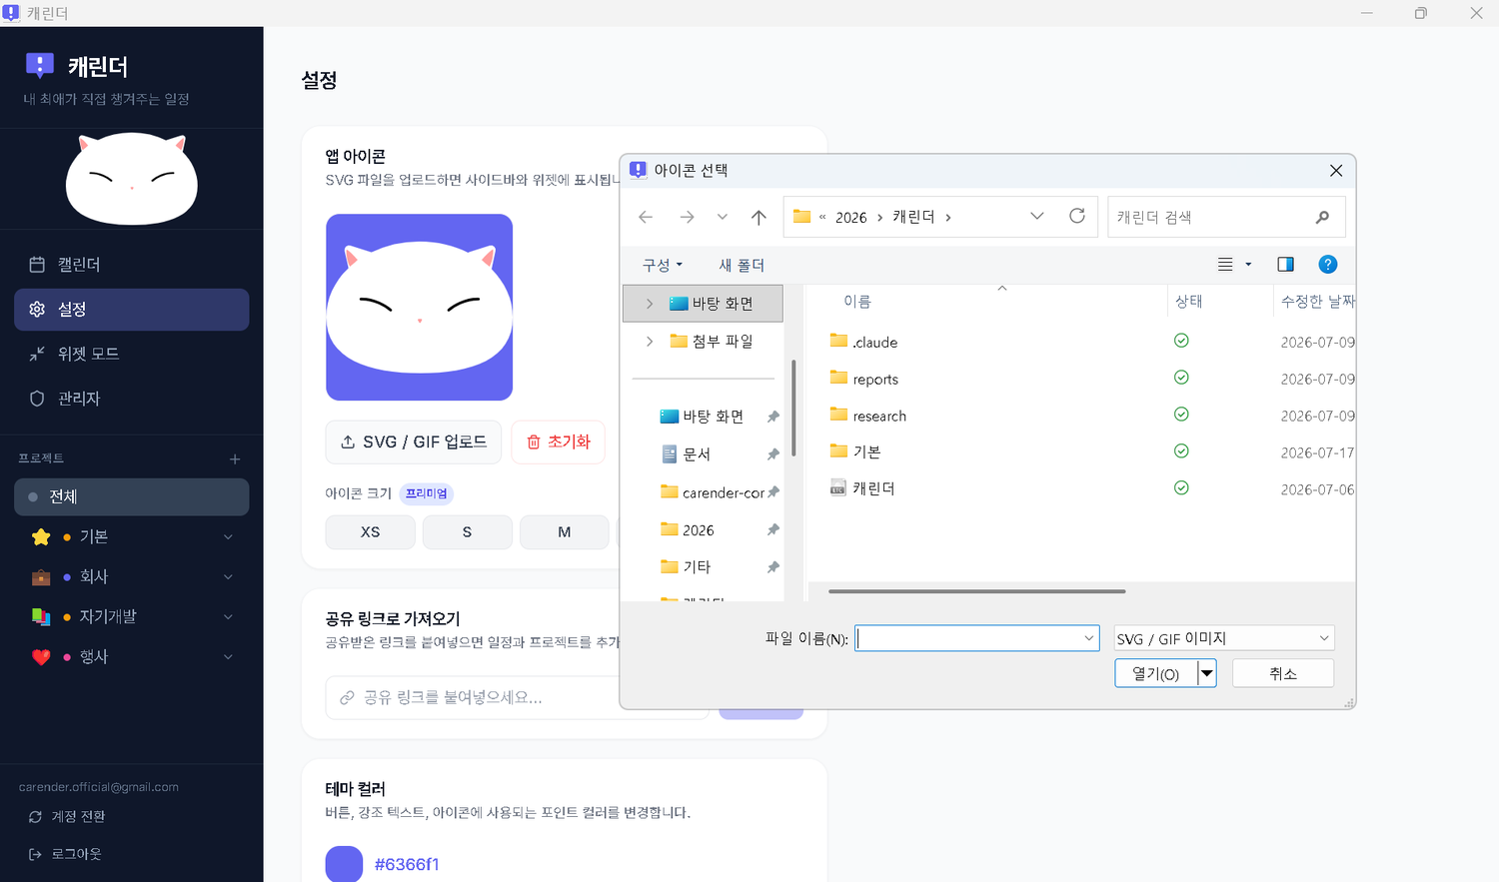Open file dialog help icon
This screenshot has height=882, width=1499.
1327,265
